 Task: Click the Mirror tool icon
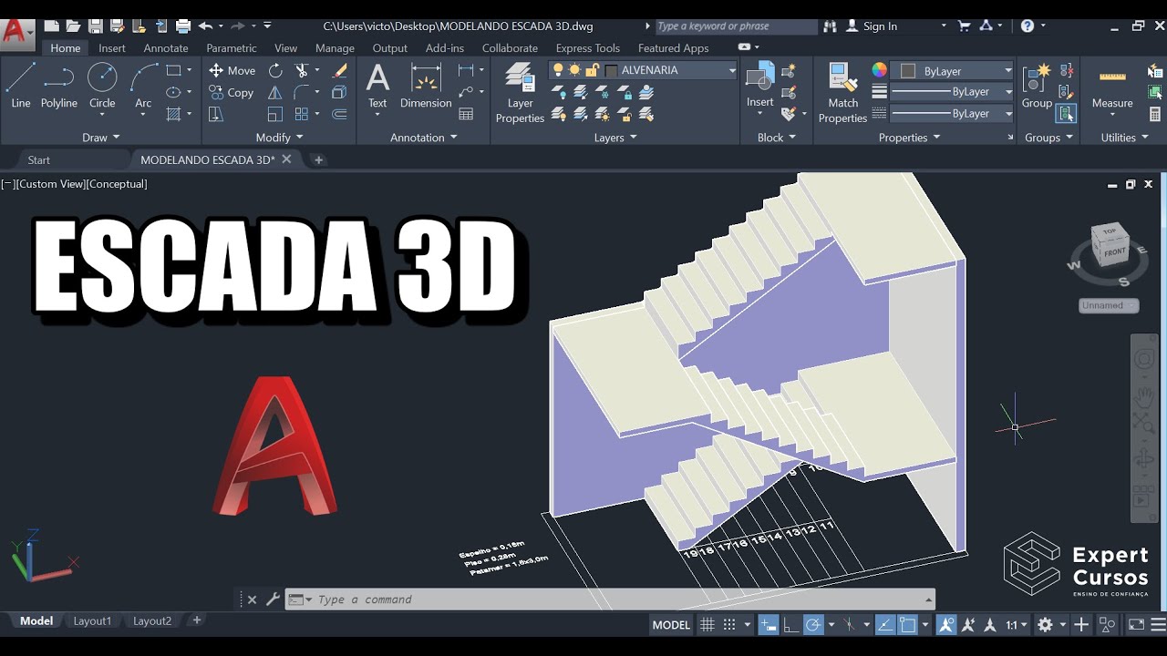(275, 93)
